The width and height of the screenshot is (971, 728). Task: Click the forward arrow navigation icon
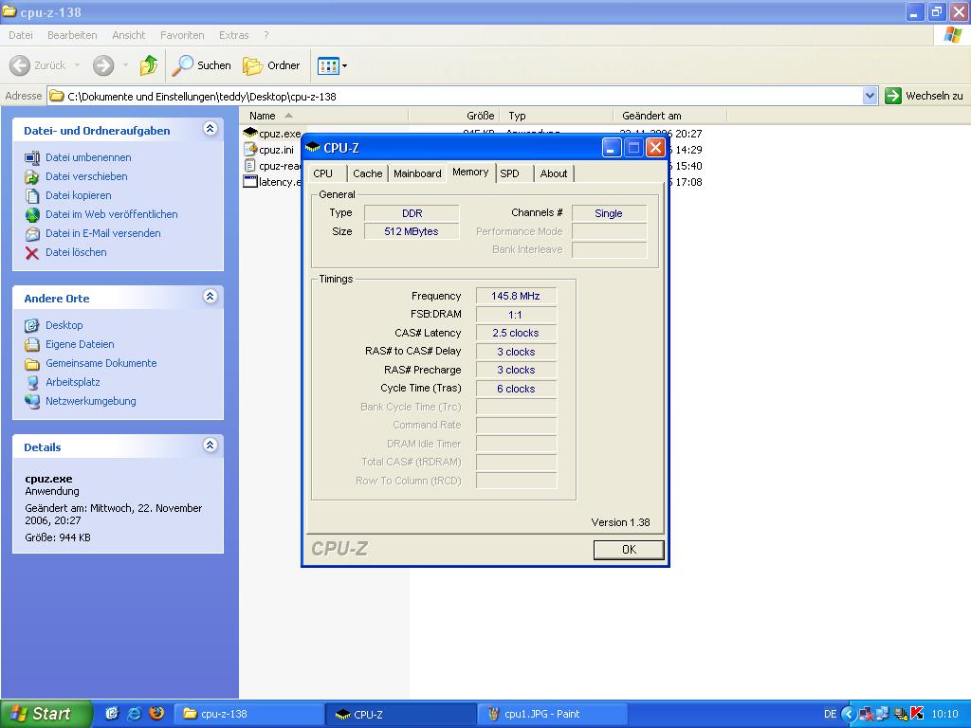pyautogui.click(x=103, y=65)
